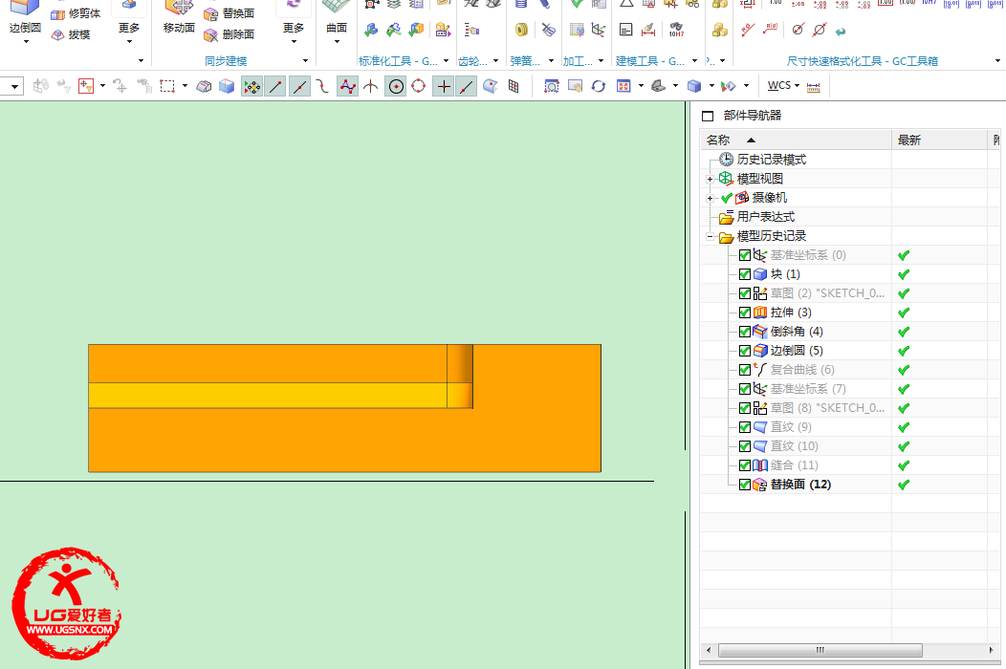Expand the 同步建模 group options arrow
This screenshot has width=1006, height=669.
click(x=305, y=61)
